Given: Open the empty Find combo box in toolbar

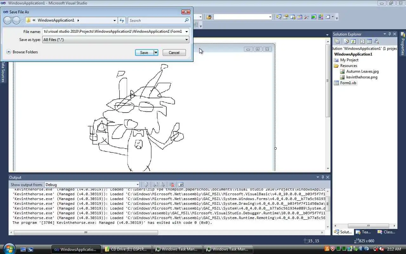Looking at the screenshot, I should pos(243,17).
